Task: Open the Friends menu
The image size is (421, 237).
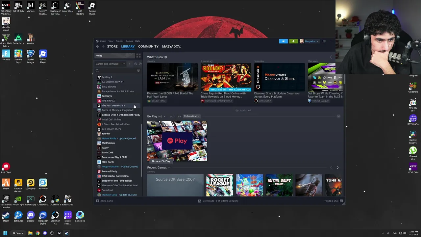Action: click(x=119, y=41)
